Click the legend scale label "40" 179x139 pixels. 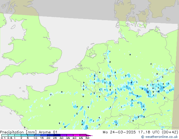click(x=74, y=138)
